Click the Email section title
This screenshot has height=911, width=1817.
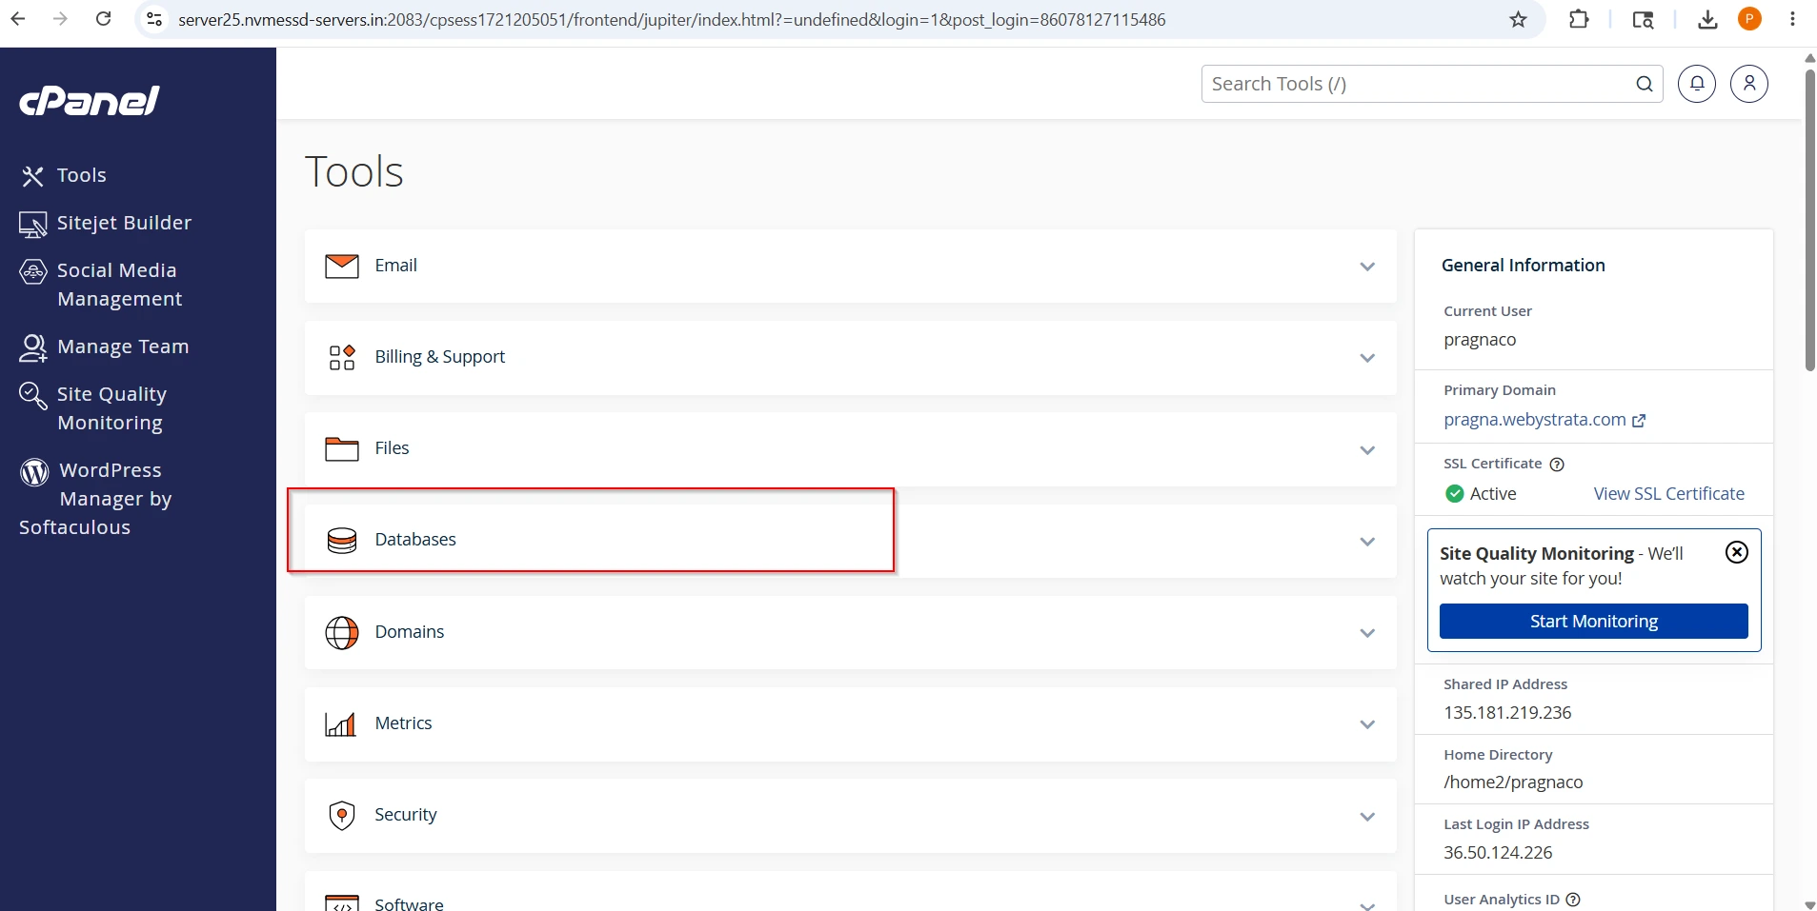coord(395,266)
